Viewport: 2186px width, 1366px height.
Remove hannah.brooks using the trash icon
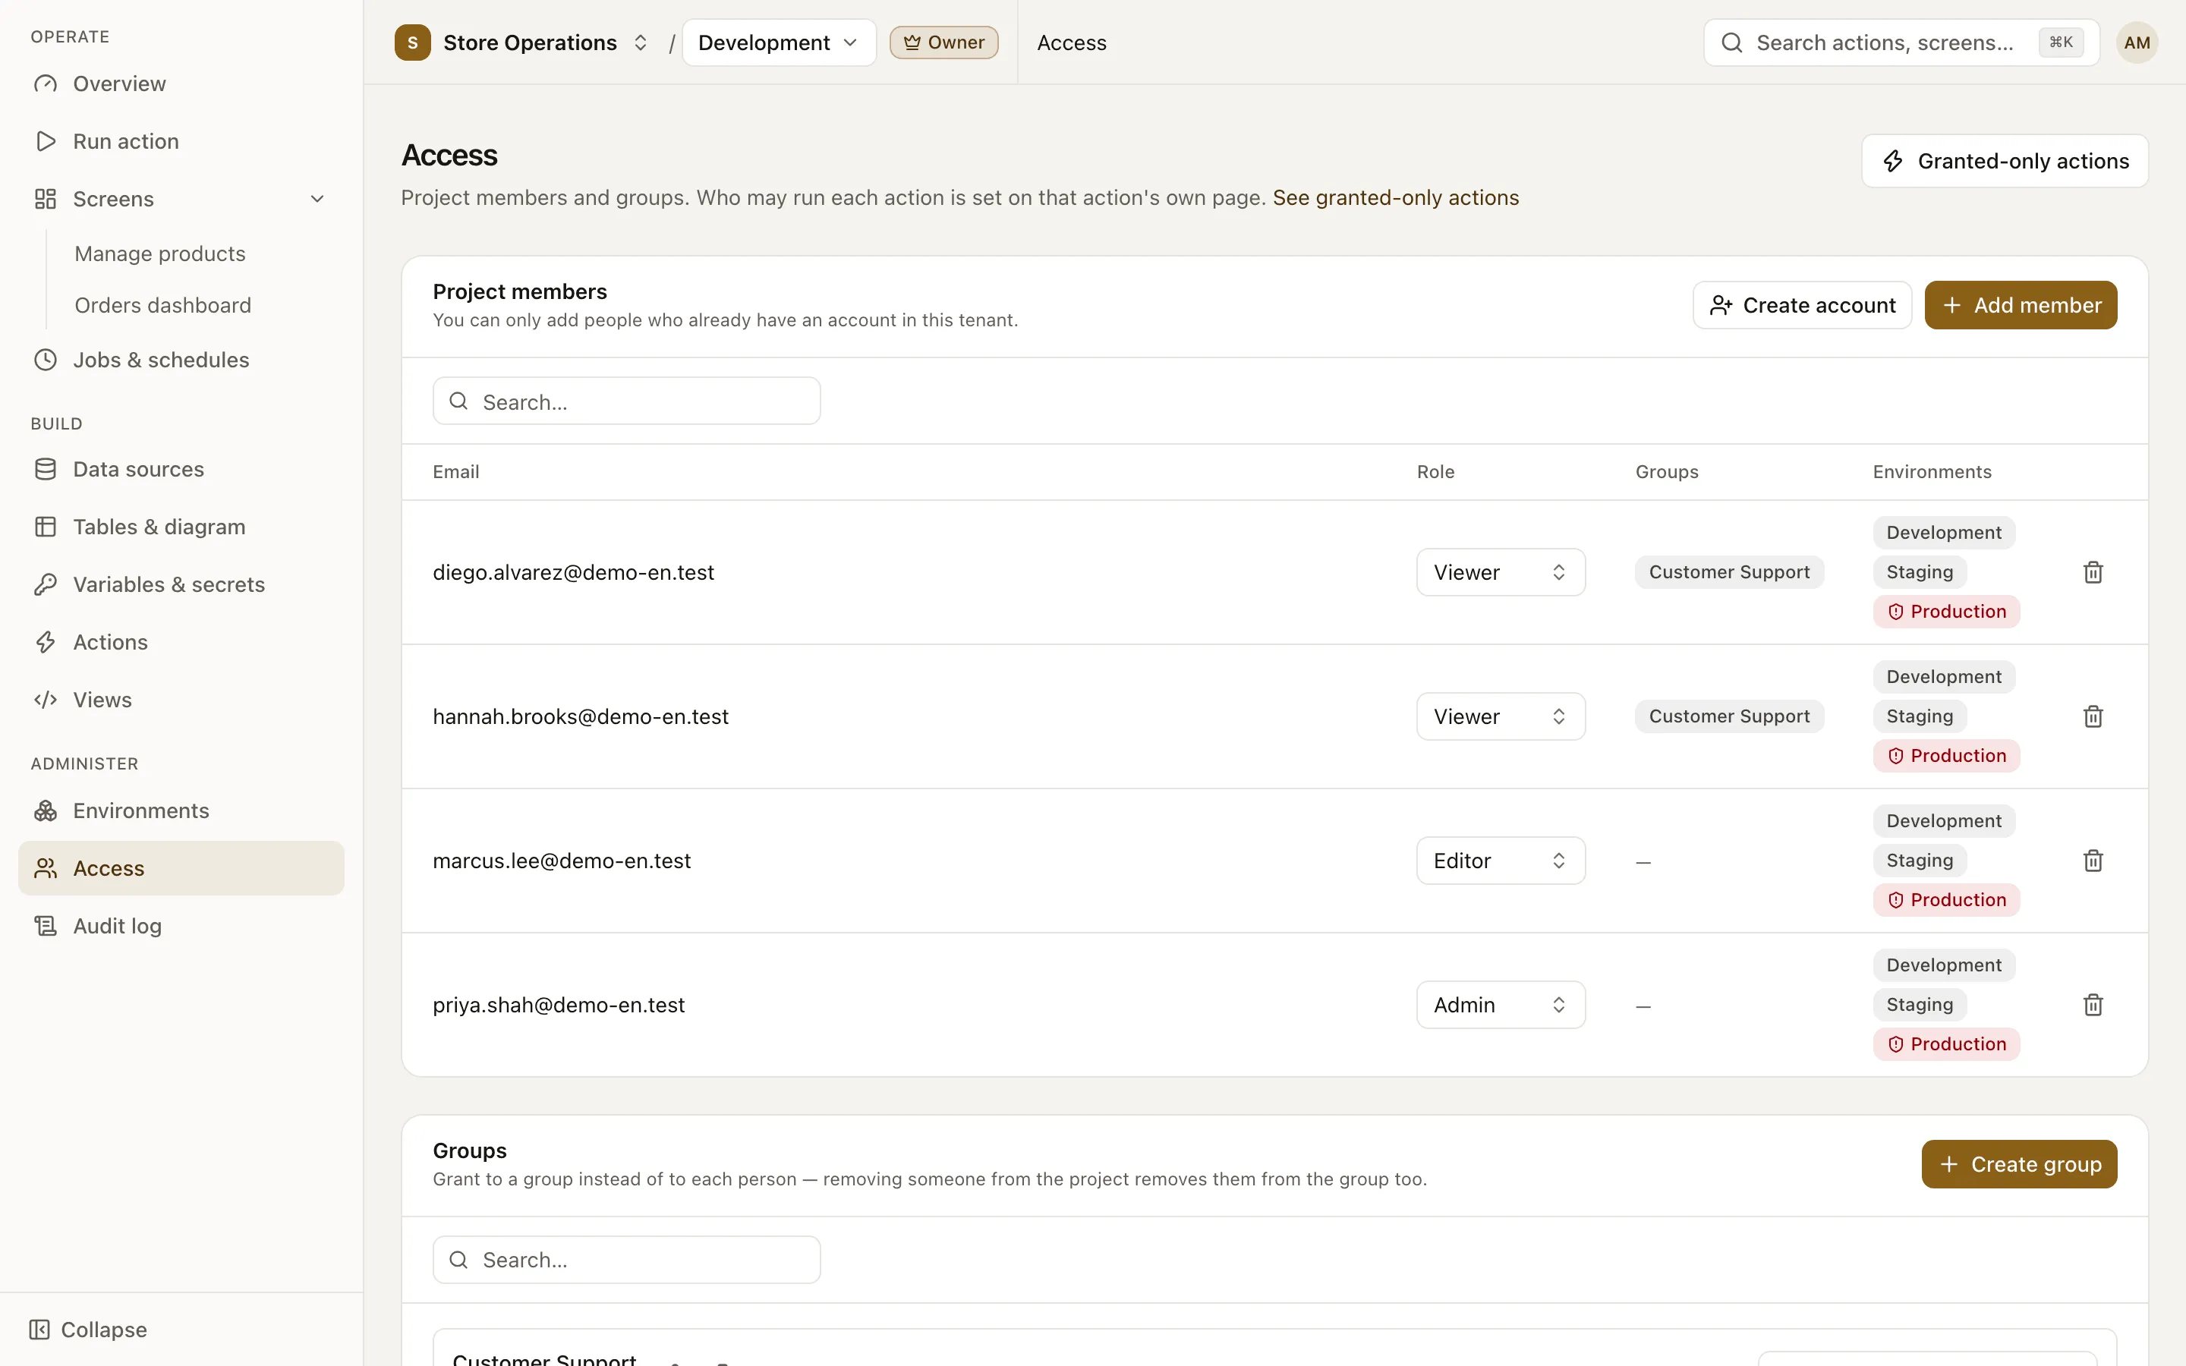point(2092,716)
